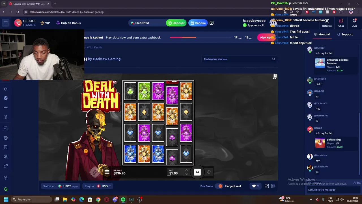Viewport: 362px width, 204px height.
Task: Increase the bet with the up arrow
Action: pyautogui.click(x=186, y=170)
